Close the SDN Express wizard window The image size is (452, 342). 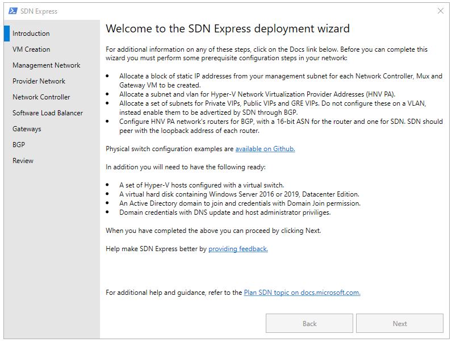point(441,11)
